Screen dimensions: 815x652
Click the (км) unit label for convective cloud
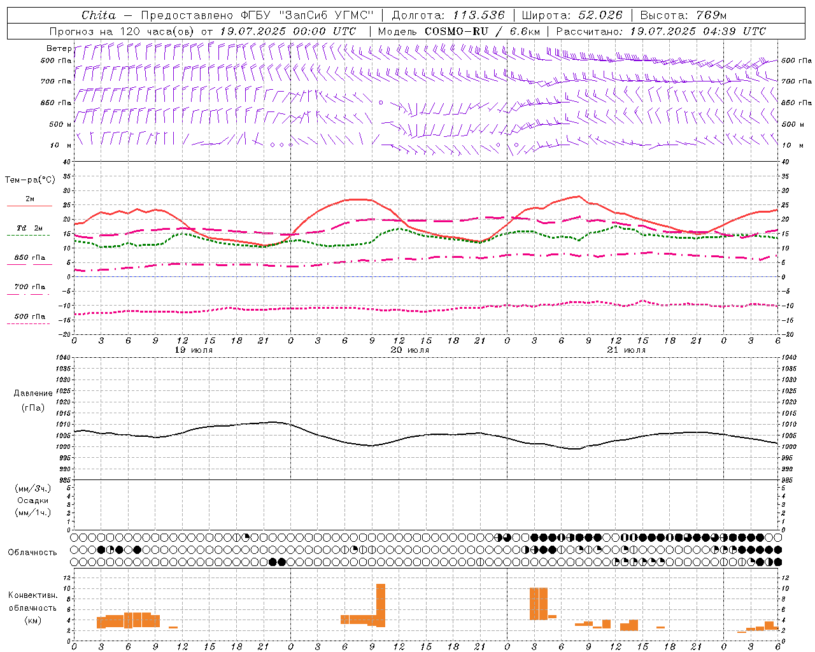(33, 621)
